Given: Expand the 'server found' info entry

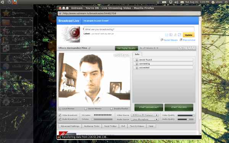Looking at the screenshot, I should coord(163,60).
